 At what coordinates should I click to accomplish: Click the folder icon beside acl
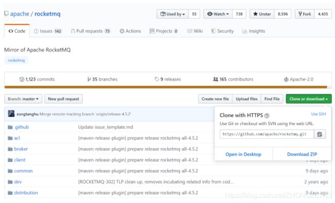(x=10, y=138)
